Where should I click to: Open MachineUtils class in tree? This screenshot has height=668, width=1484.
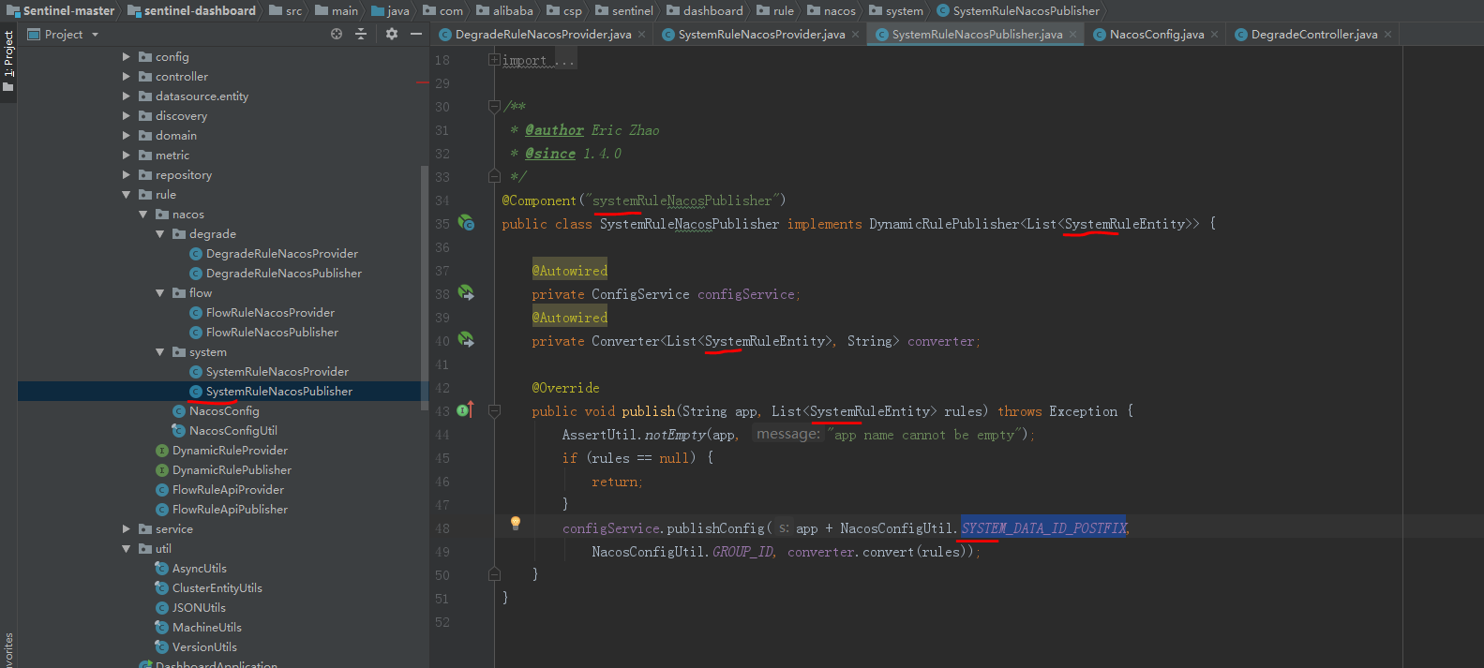(198, 628)
